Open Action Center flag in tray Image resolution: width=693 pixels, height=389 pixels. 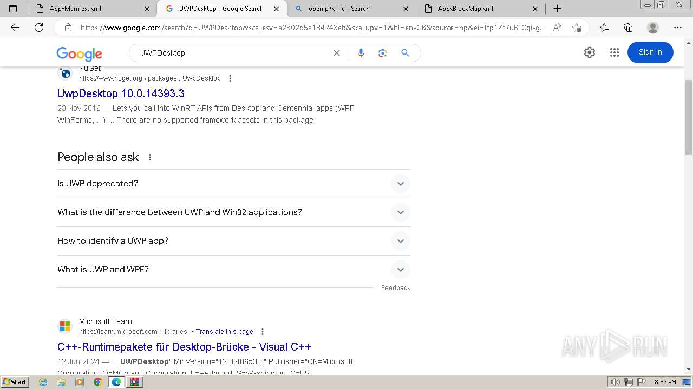click(x=641, y=382)
